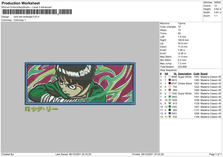Select the light green swatch for code 1248
The width and height of the screenshot is (223, 157).
pos(170,100)
